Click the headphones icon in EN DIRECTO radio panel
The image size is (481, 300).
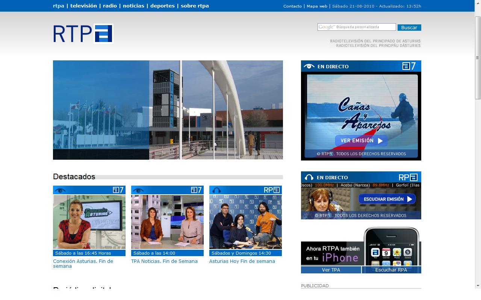309,177
